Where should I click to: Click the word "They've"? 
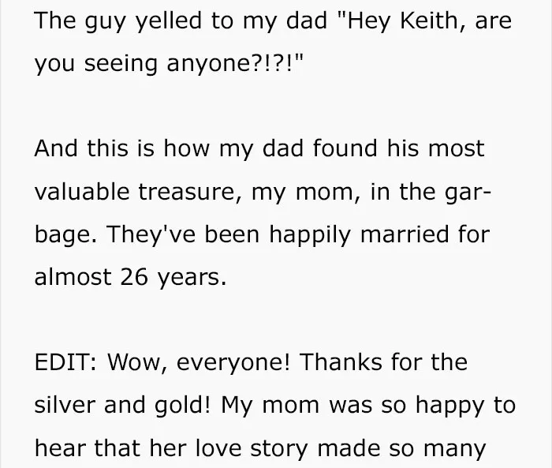[151, 234]
